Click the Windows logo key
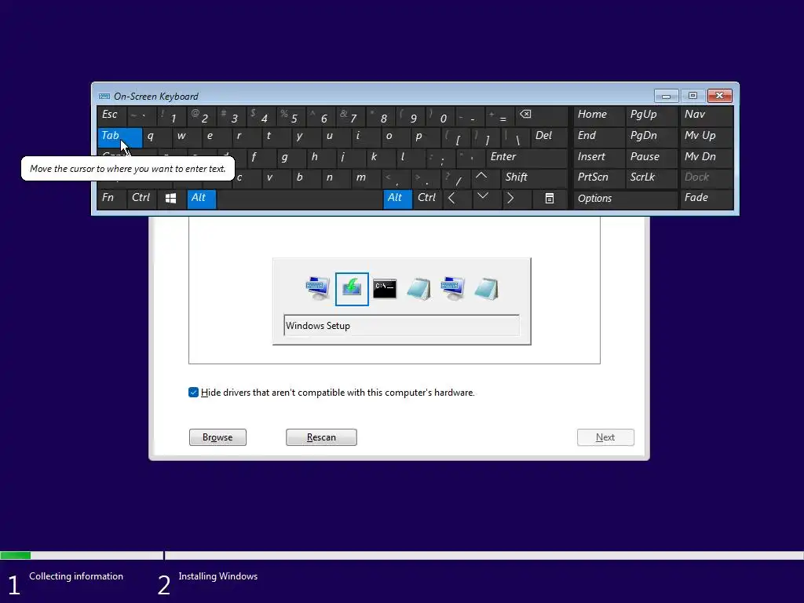Screen dimensions: 804x603 pyautogui.click(x=171, y=199)
